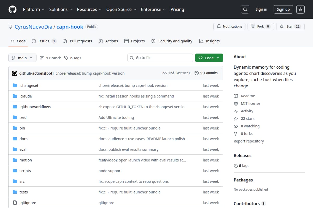Open the github-actions[bot] author link
The width and height of the screenshot is (313, 208).
[36, 73]
